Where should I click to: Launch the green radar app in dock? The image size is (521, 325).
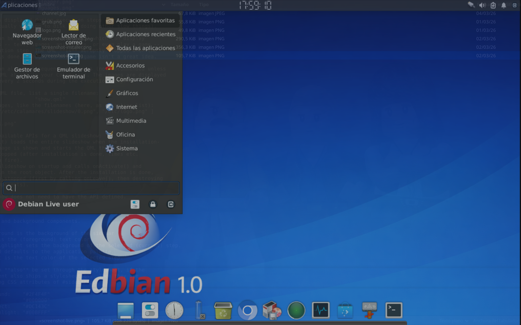coord(296,310)
